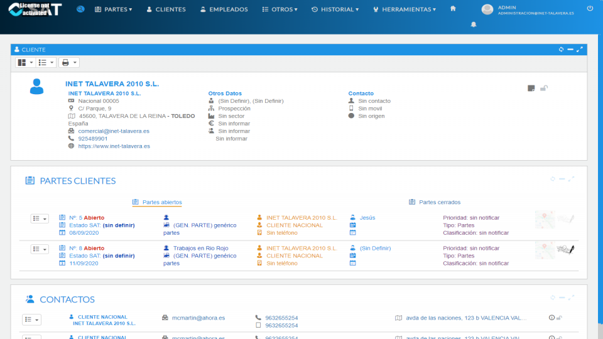Open the client sticky note icon
Screen dimensions: 603x339
tap(531, 89)
